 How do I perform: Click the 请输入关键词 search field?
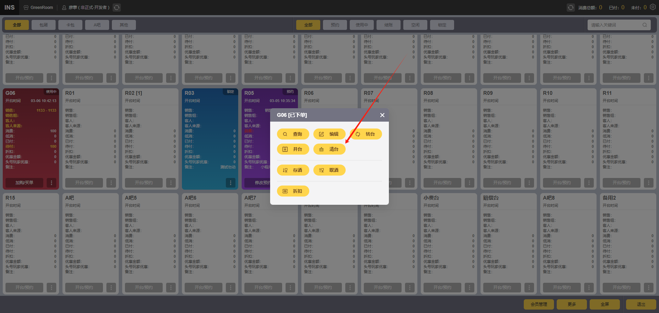click(x=619, y=25)
